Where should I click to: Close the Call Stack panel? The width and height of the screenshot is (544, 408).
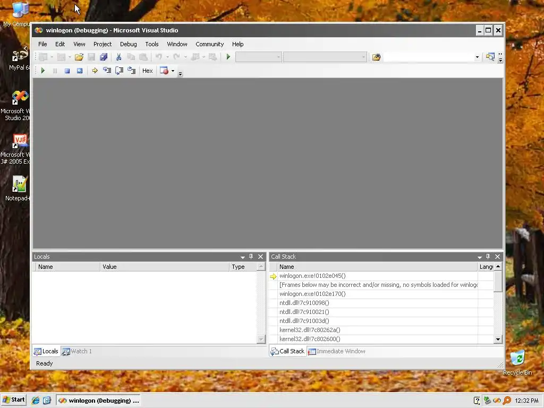497,257
